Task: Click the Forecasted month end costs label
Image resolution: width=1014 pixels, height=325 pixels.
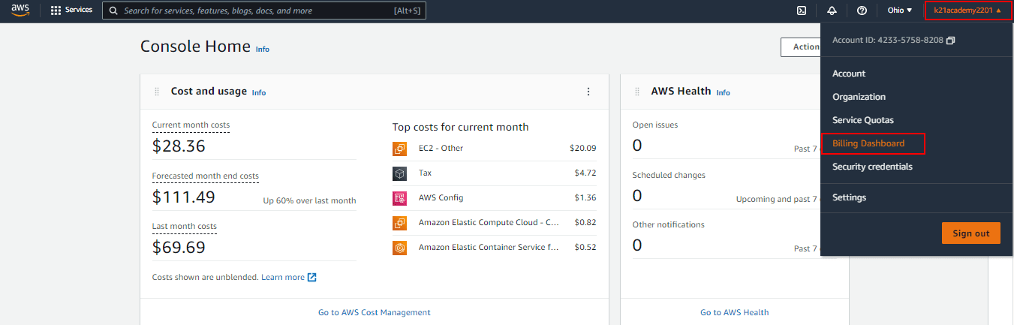Action: point(206,176)
